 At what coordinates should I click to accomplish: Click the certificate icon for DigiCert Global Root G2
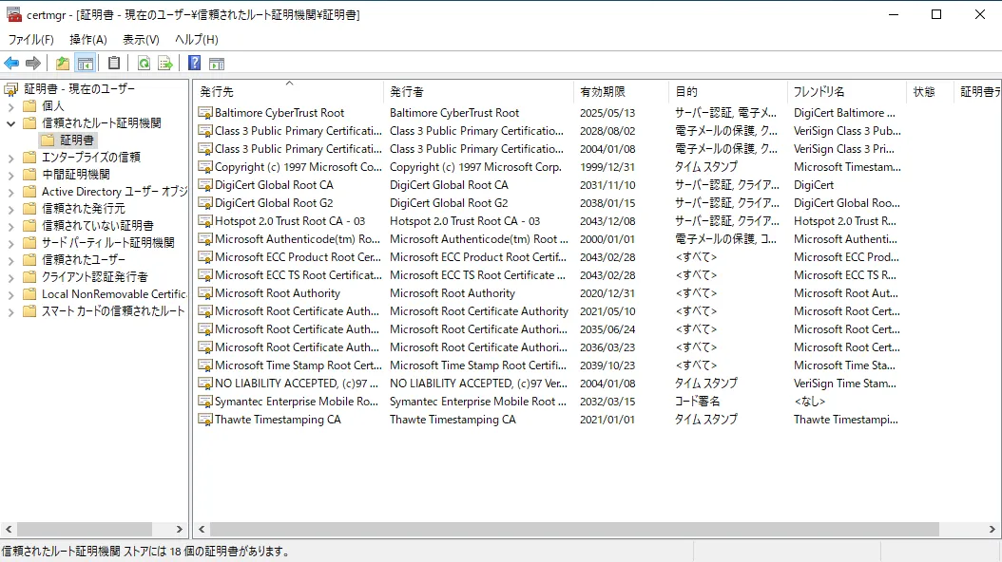pos(205,203)
